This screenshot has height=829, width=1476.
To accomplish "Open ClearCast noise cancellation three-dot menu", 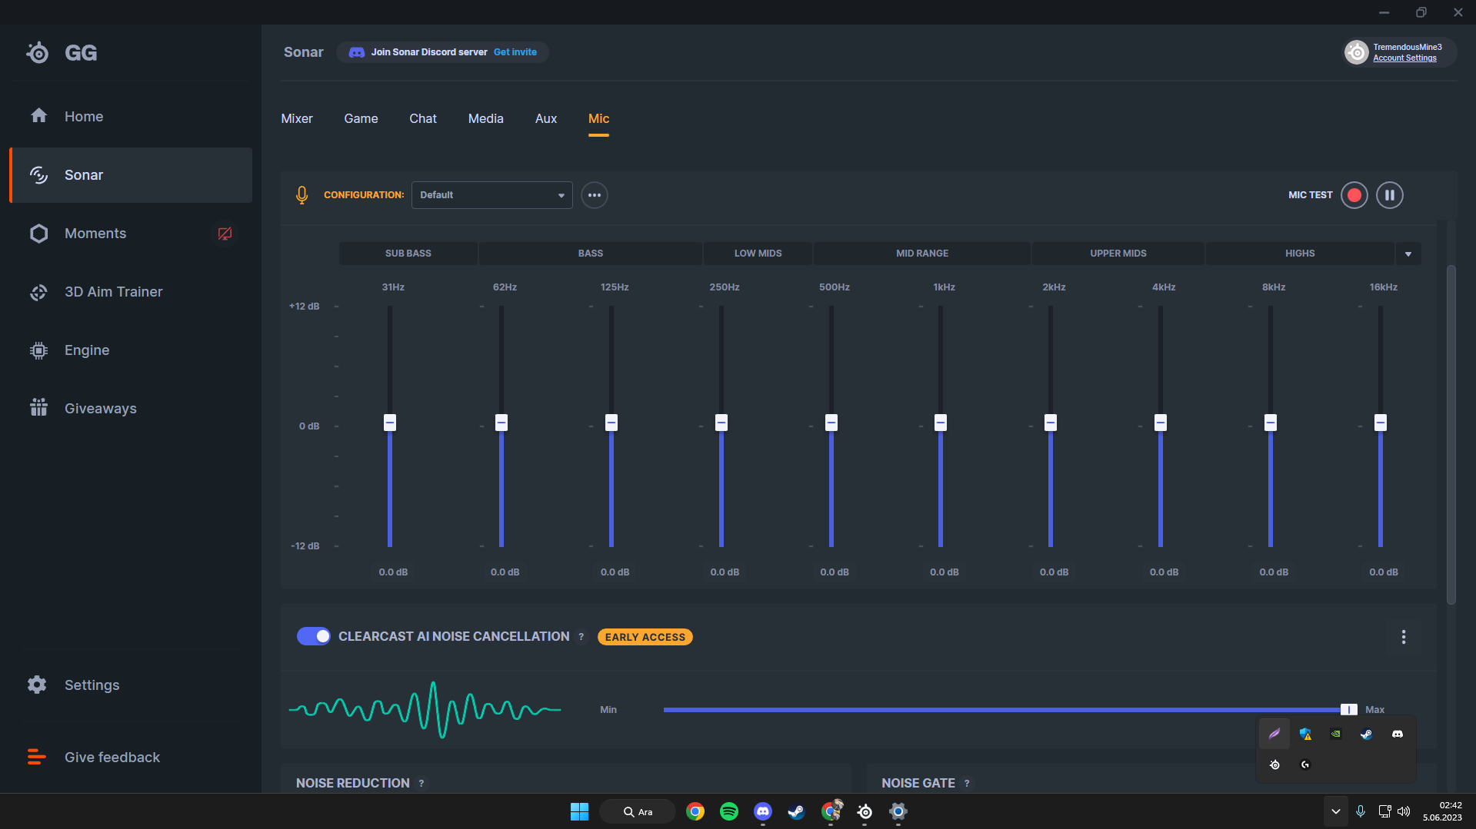I will click(1403, 637).
